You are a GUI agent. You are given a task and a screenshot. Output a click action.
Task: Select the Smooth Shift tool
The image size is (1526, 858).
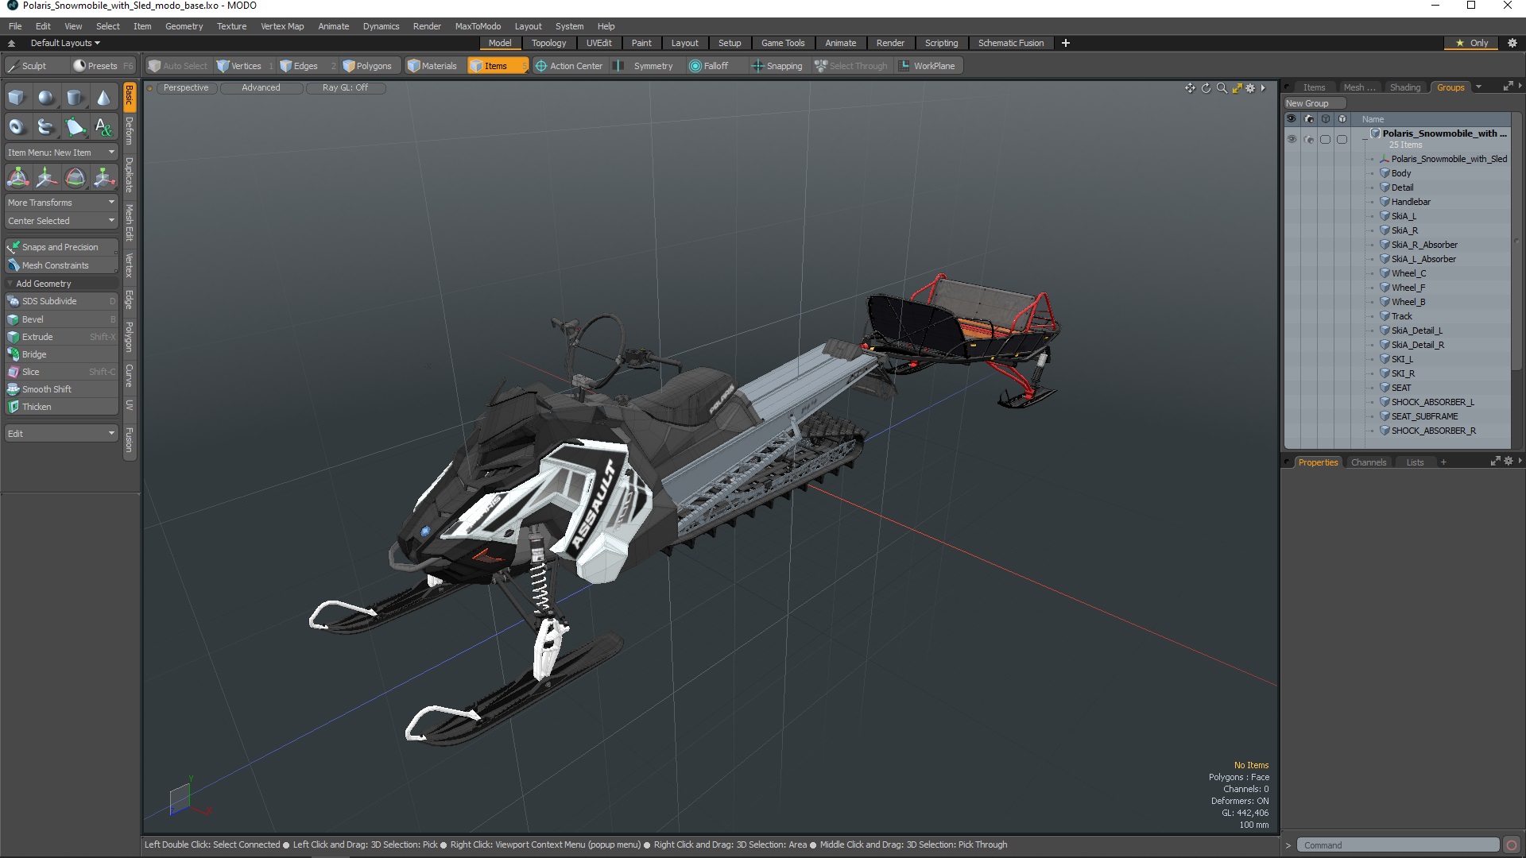(x=61, y=389)
